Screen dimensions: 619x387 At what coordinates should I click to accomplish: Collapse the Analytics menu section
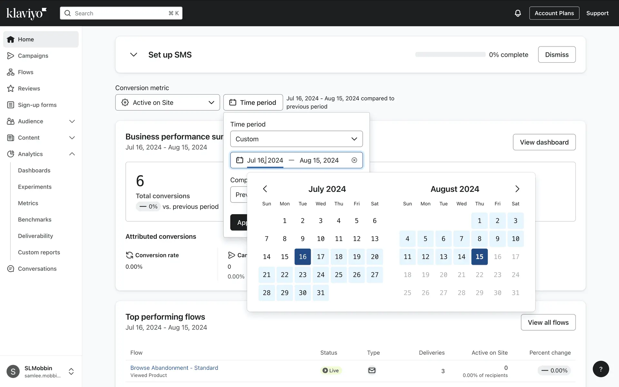[x=72, y=154]
